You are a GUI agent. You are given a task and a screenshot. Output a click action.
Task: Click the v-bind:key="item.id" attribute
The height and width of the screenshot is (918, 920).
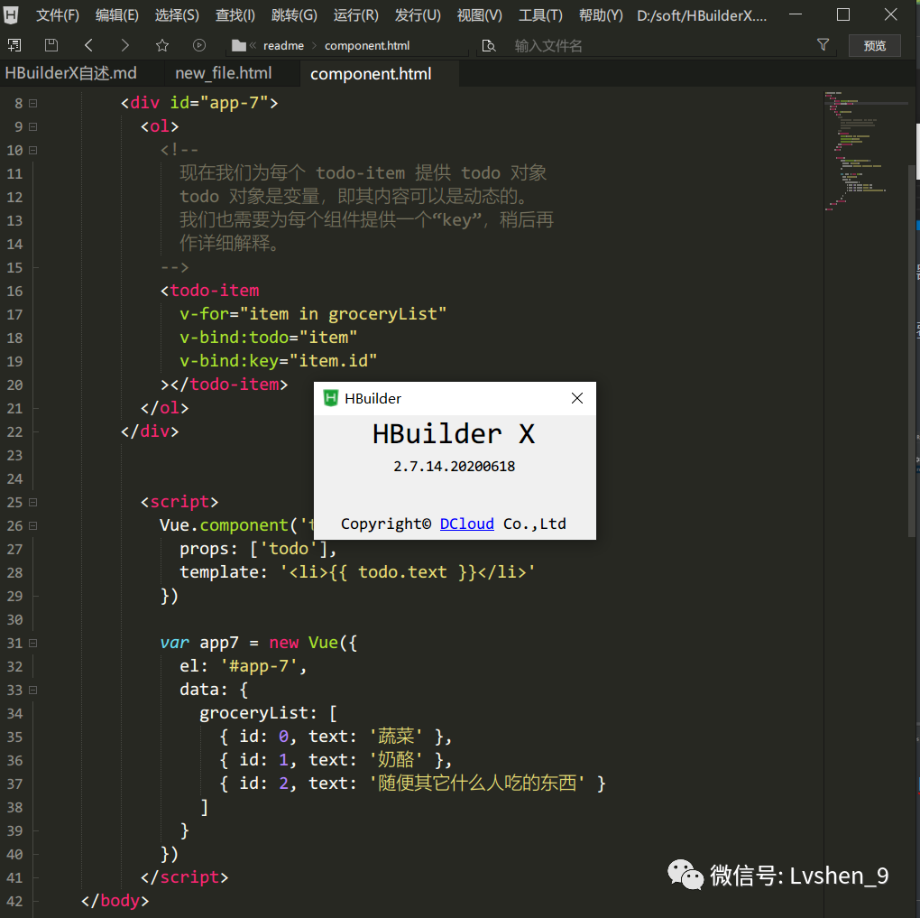tap(278, 361)
